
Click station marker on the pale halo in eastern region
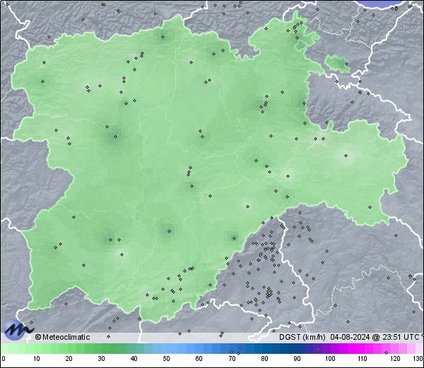point(346,155)
